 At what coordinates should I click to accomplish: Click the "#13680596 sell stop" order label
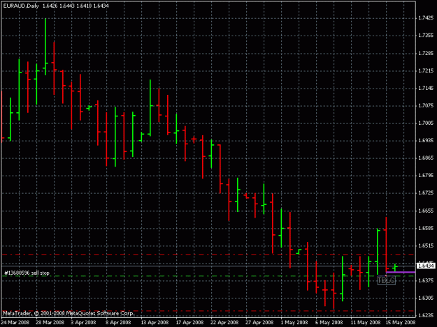(x=27, y=273)
